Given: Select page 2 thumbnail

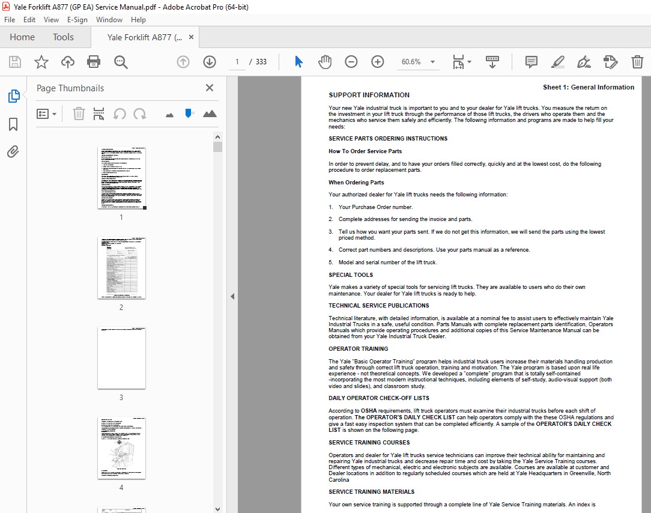Looking at the screenshot, I should coord(122,268).
